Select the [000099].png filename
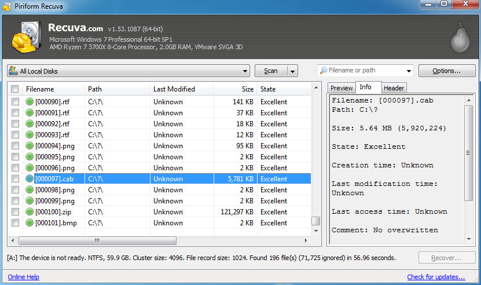This screenshot has width=481, height=285. (55, 201)
